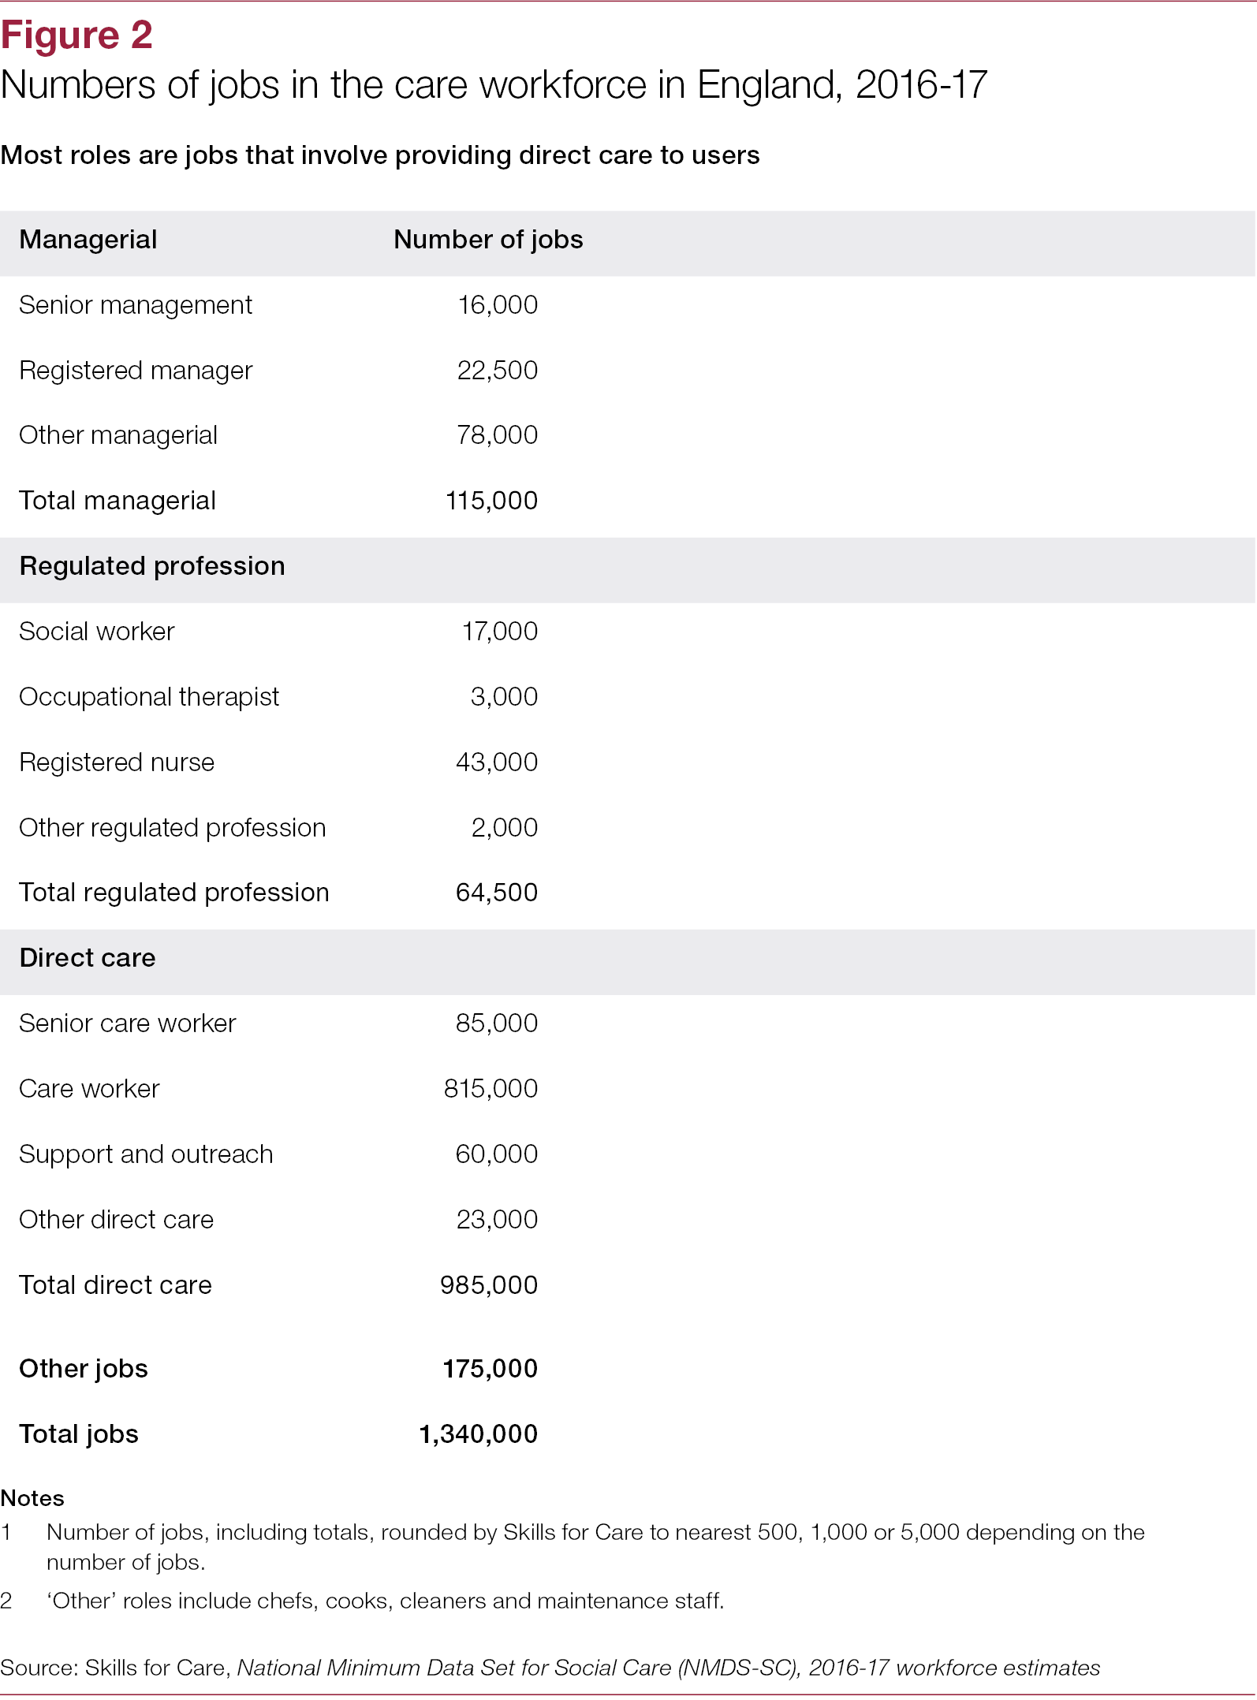1257x1700 pixels.
Task: Click the Registered nurse value 43,000
Action: click(x=498, y=762)
